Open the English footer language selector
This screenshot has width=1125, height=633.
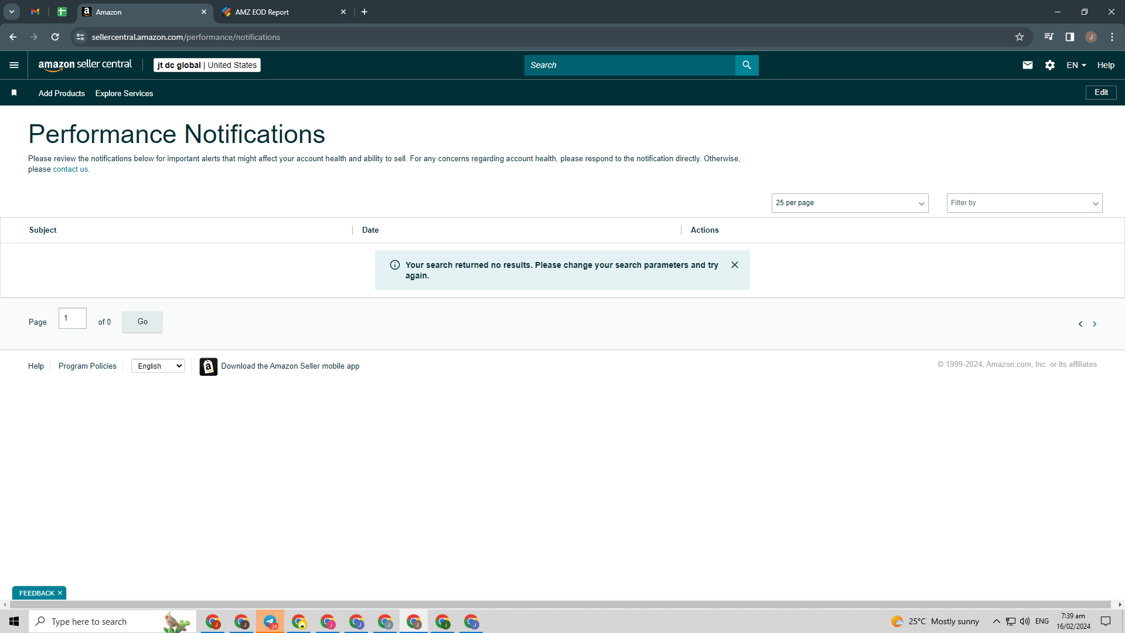(x=158, y=366)
